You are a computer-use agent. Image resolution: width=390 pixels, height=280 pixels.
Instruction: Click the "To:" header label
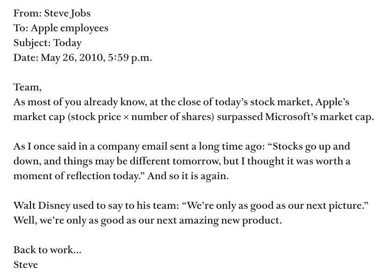click(21, 28)
